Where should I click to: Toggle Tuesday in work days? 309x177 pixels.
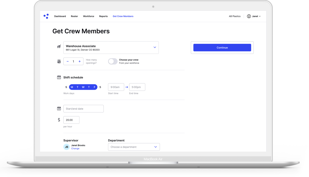(x=78, y=87)
